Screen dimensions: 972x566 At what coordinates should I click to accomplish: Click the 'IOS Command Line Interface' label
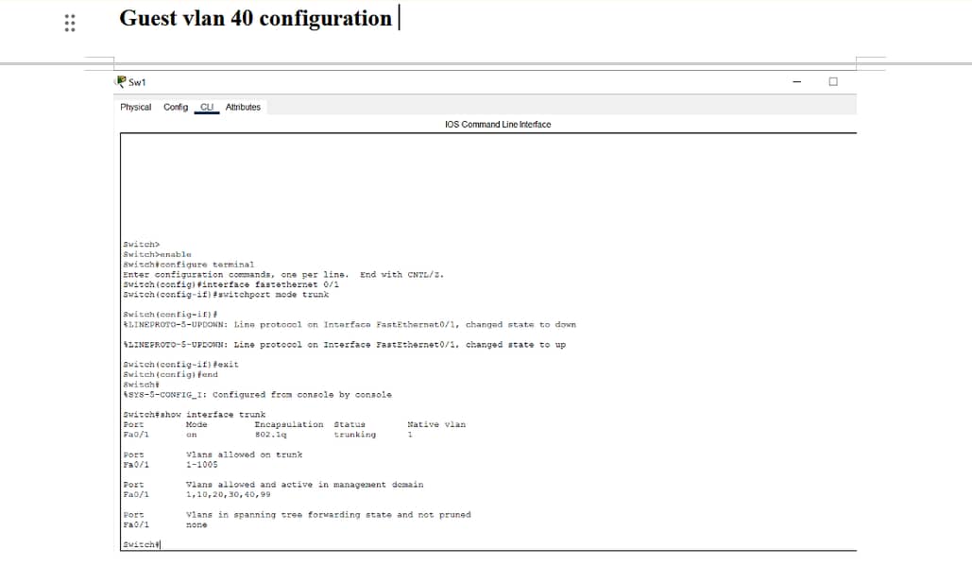point(498,125)
